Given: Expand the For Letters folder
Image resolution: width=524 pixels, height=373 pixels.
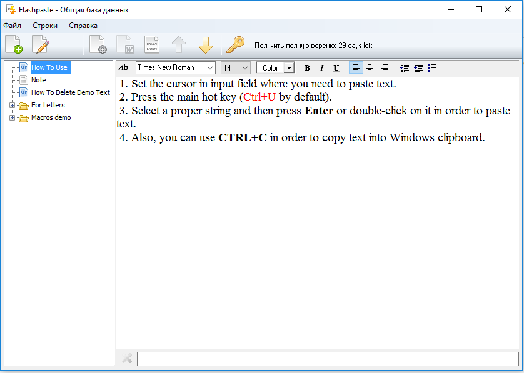Looking at the screenshot, I should coord(12,105).
